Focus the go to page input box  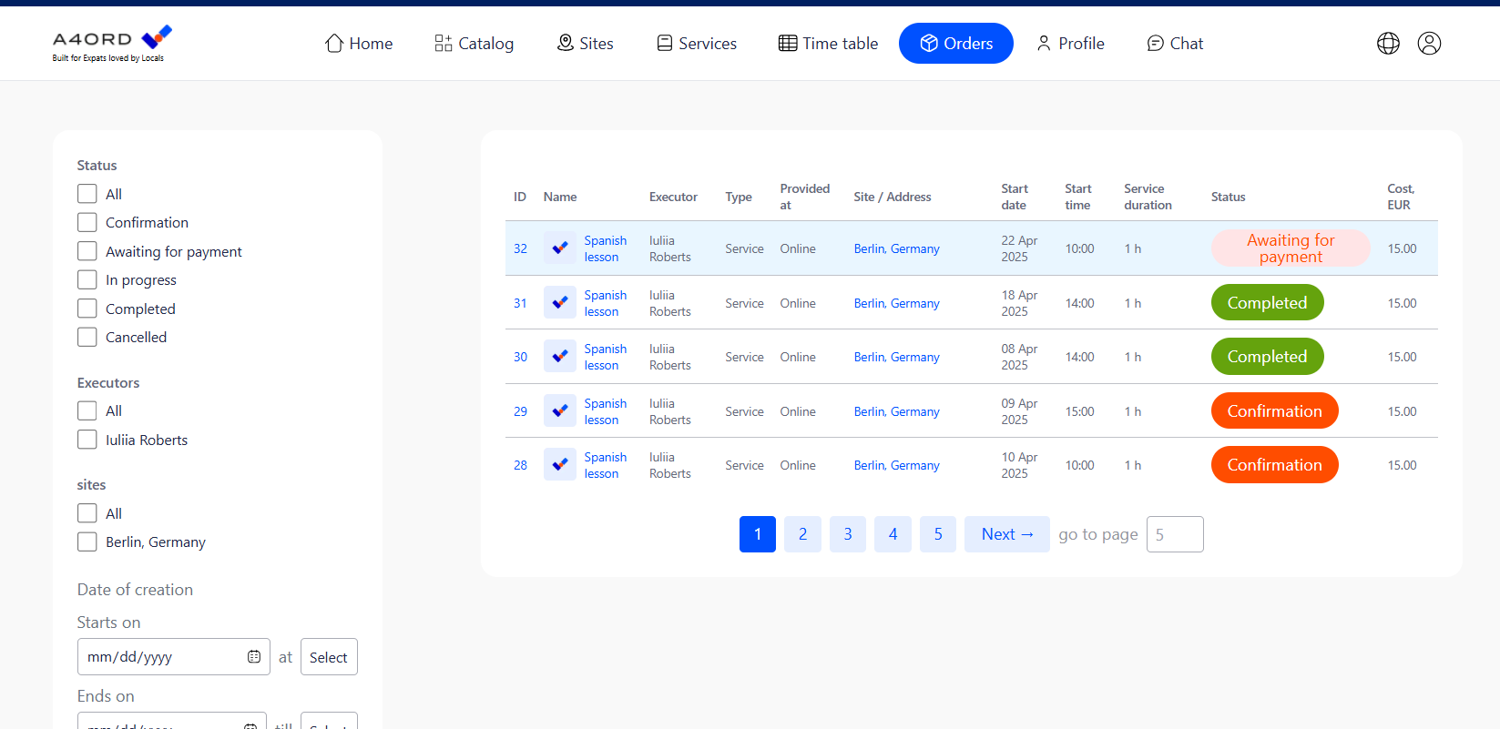(x=1175, y=534)
